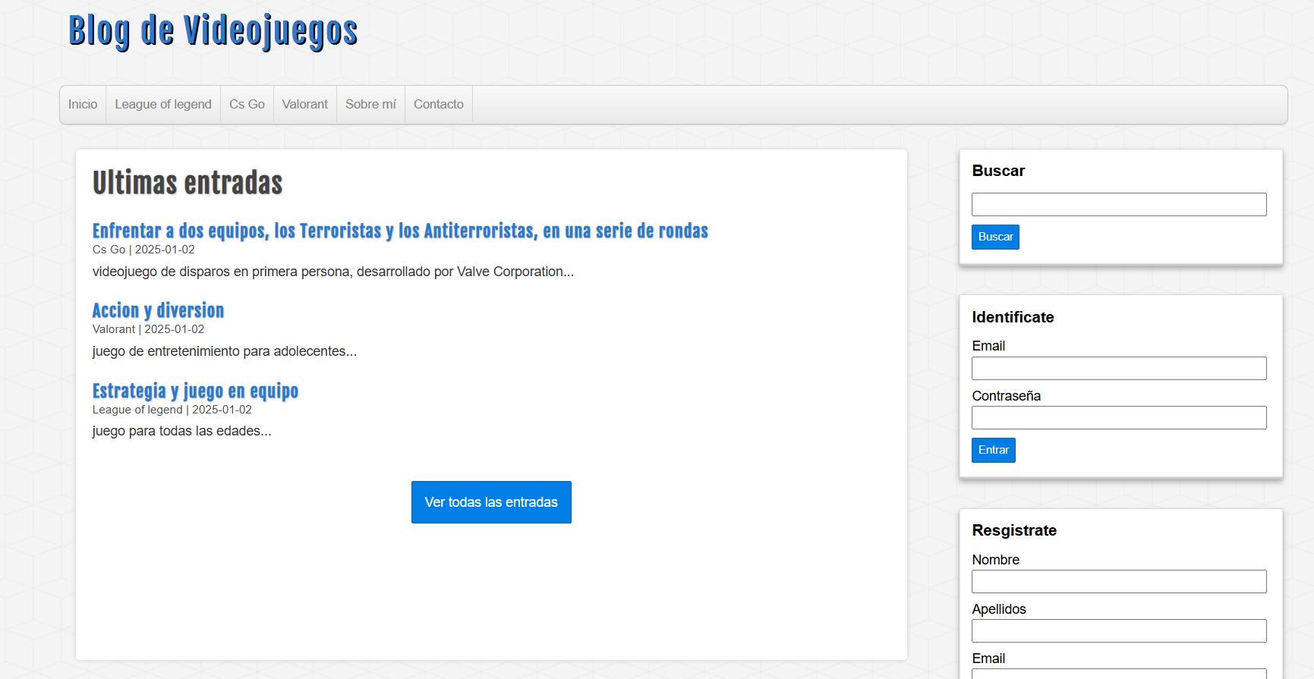Screen dimensions: 1314x679
Task: Focus the Contraseña password field
Action: [1118, 417]
